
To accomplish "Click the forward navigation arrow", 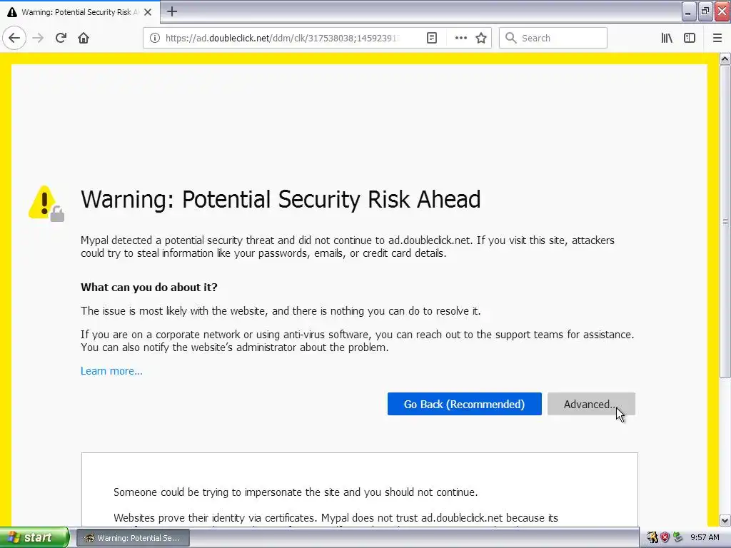I will click(38, 38).
